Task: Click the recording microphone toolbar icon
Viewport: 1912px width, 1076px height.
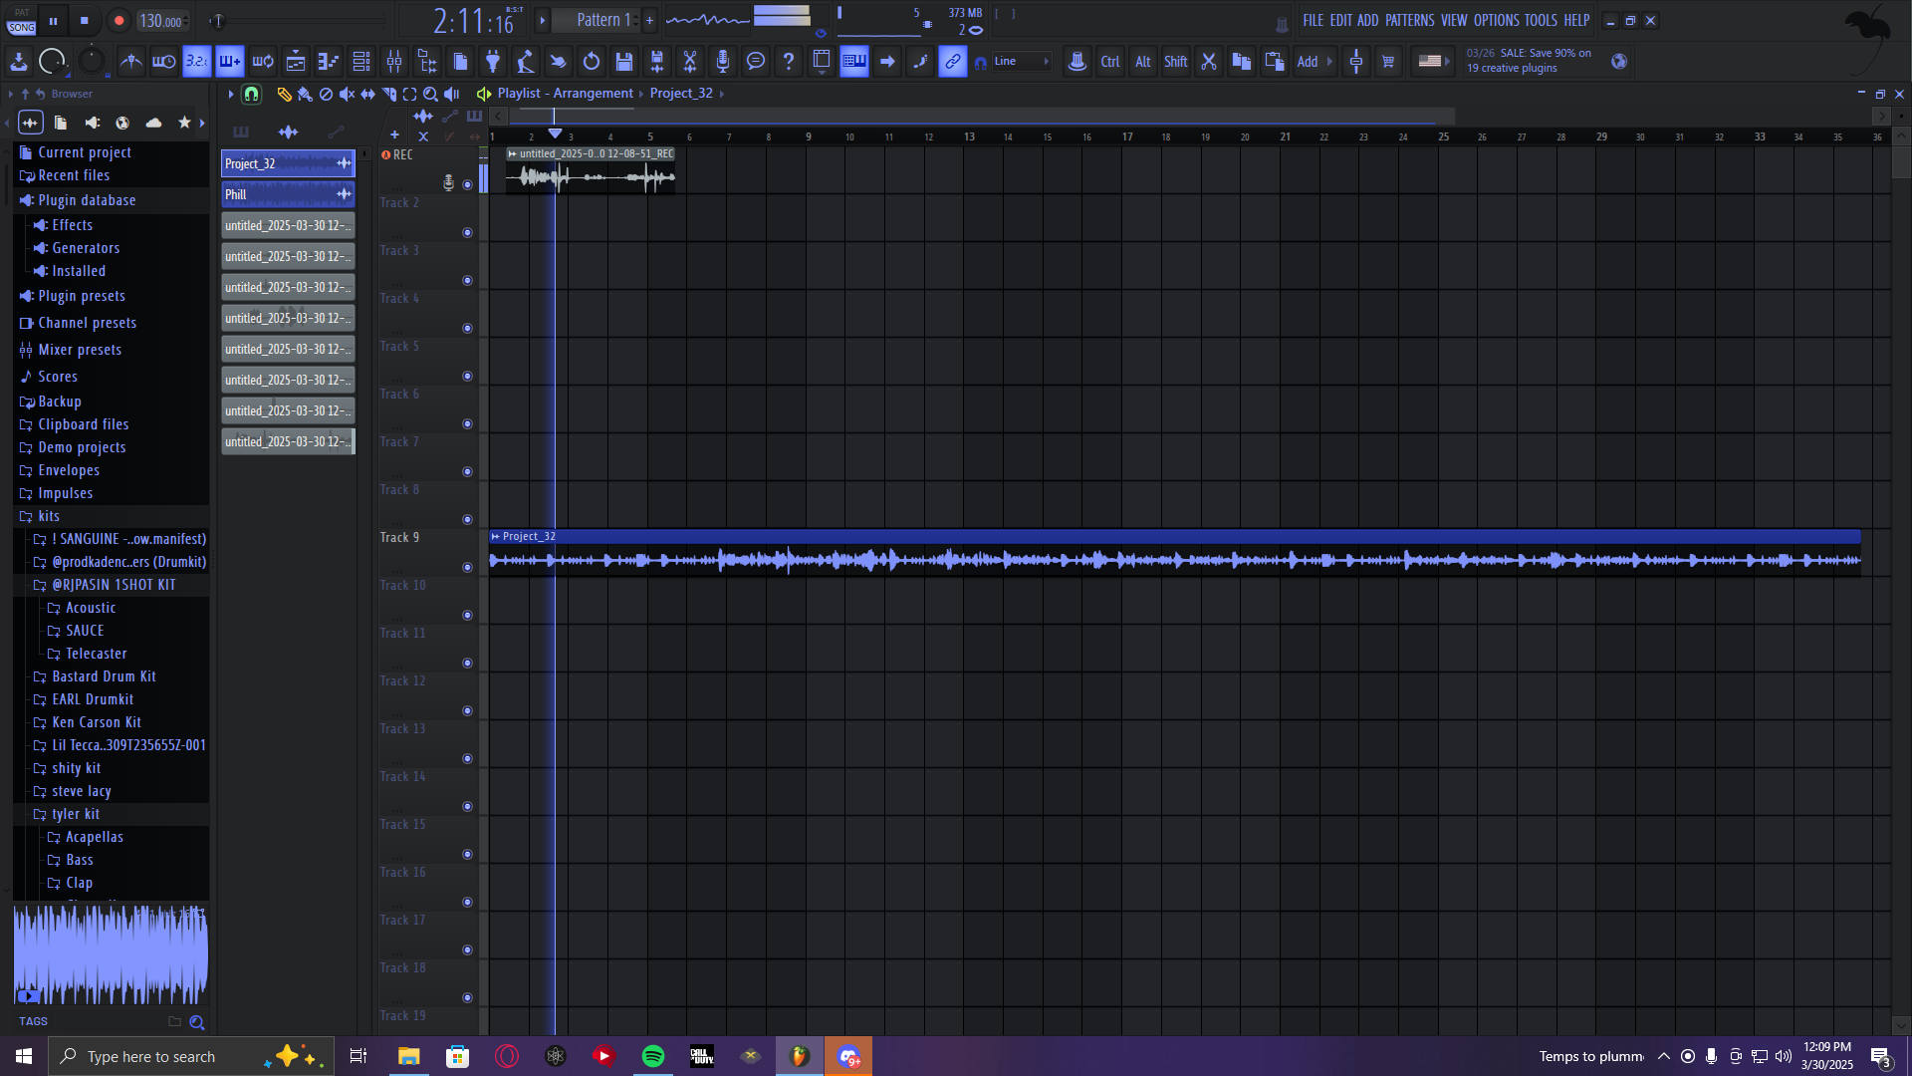Action: tap(723, 62)
